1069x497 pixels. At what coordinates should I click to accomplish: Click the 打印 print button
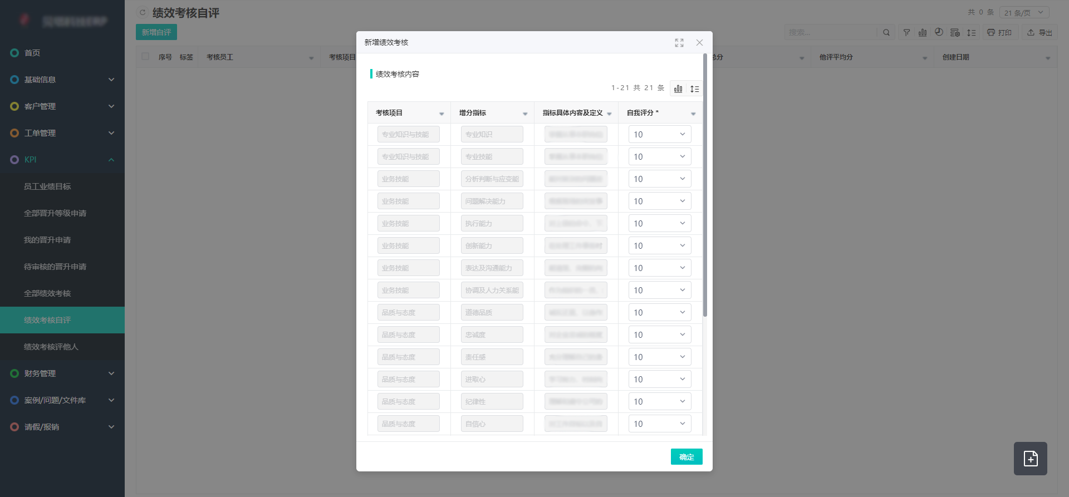pos(999,32)
